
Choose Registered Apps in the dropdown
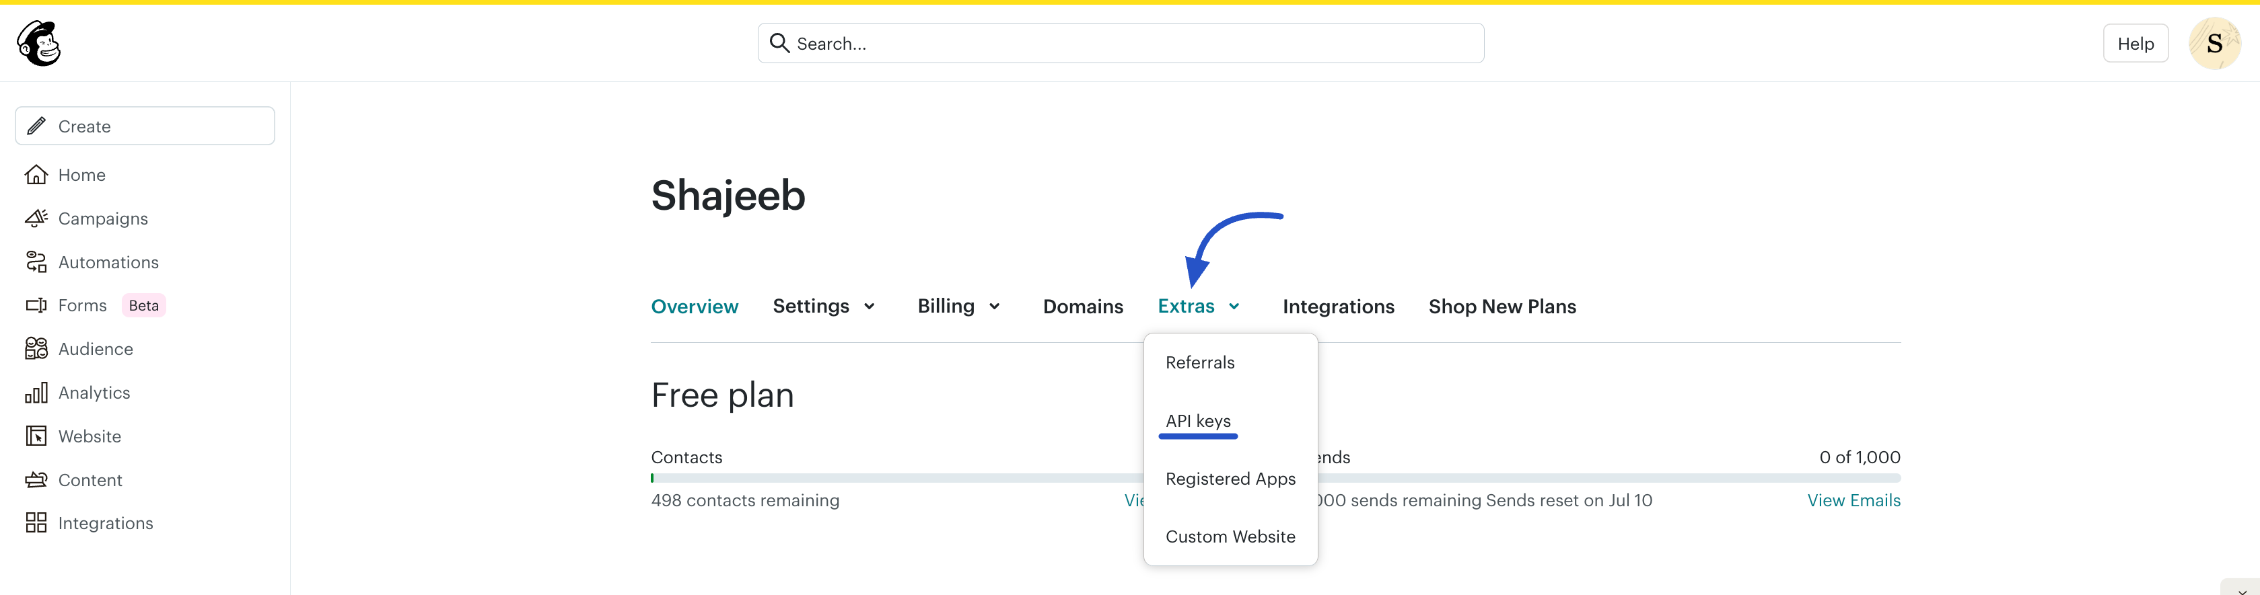[x=1230, y=479]
